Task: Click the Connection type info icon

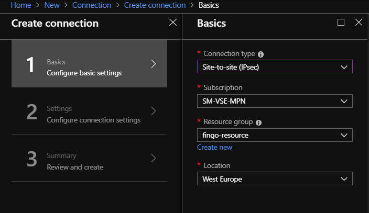Action: point(261,54)
